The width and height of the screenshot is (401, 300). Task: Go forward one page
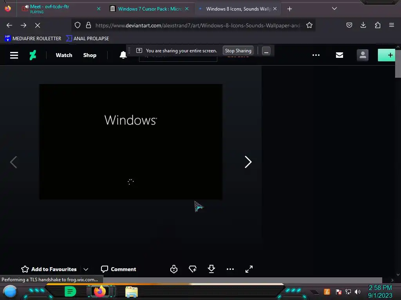(23, 25)
